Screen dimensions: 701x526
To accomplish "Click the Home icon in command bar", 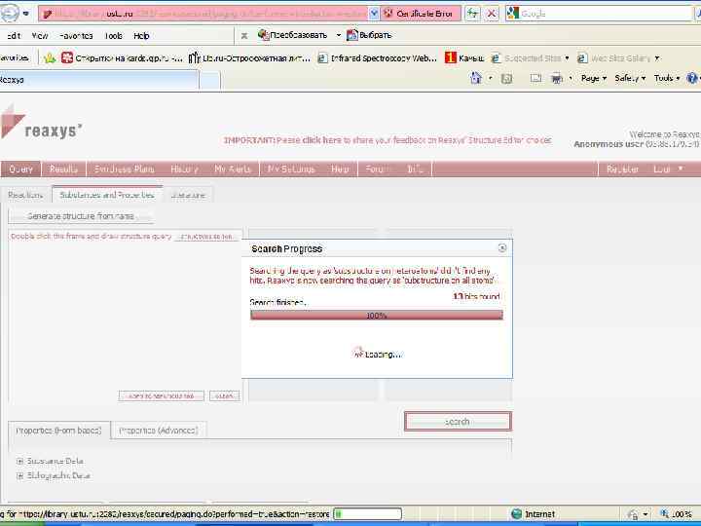I will pos(476,78).
